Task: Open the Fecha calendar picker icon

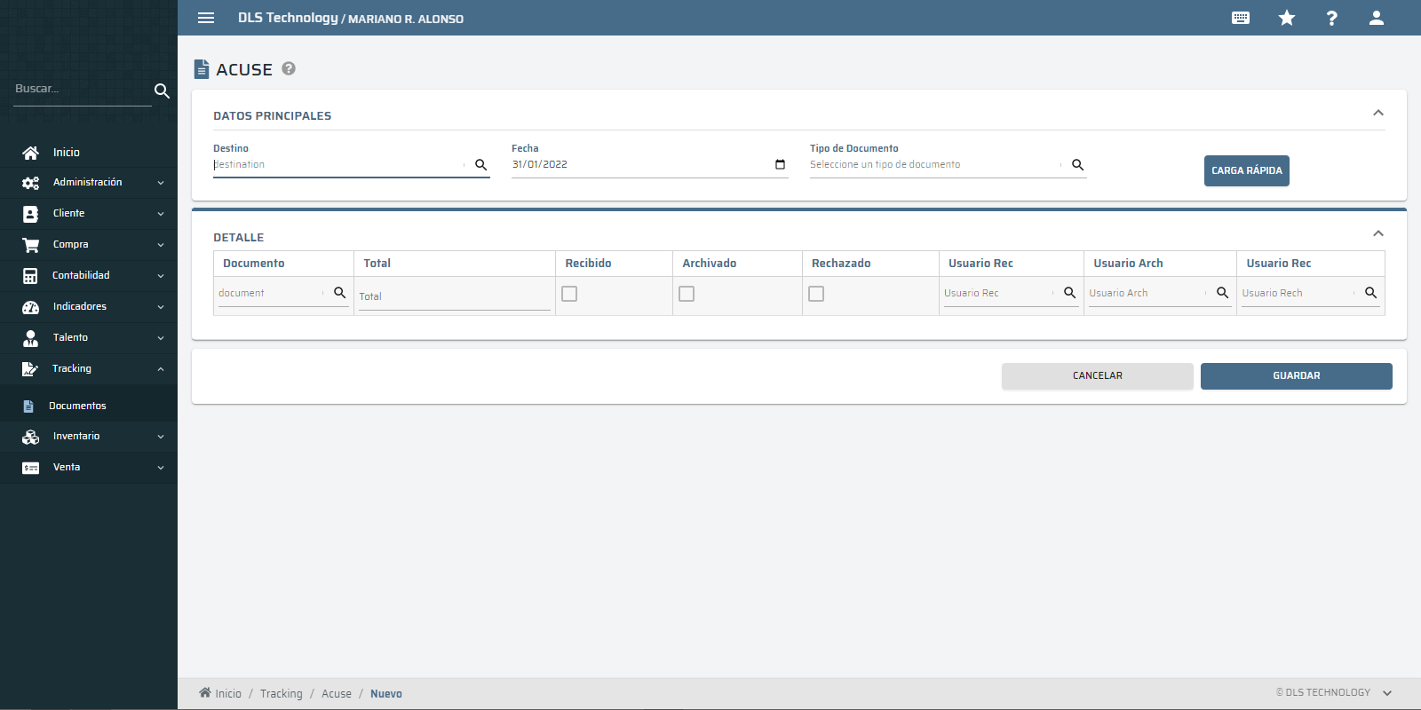Action: 780,164
